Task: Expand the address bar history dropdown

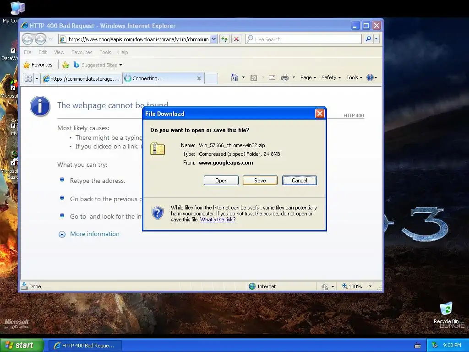Action: pyautogui.click(x=213, y=39)
